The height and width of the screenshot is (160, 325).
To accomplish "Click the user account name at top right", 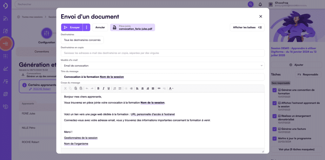I will click(x=281, y=3).
